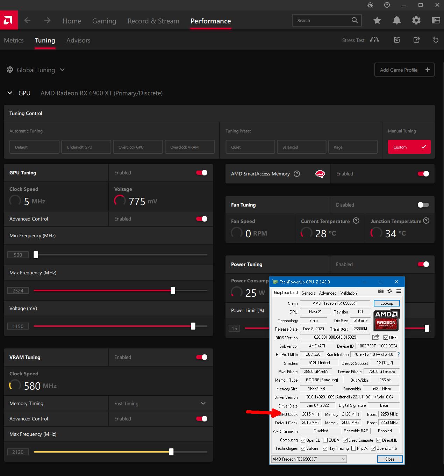
Task: Toggle the sidebar panel icon
Action: click(x=436, y=21)
